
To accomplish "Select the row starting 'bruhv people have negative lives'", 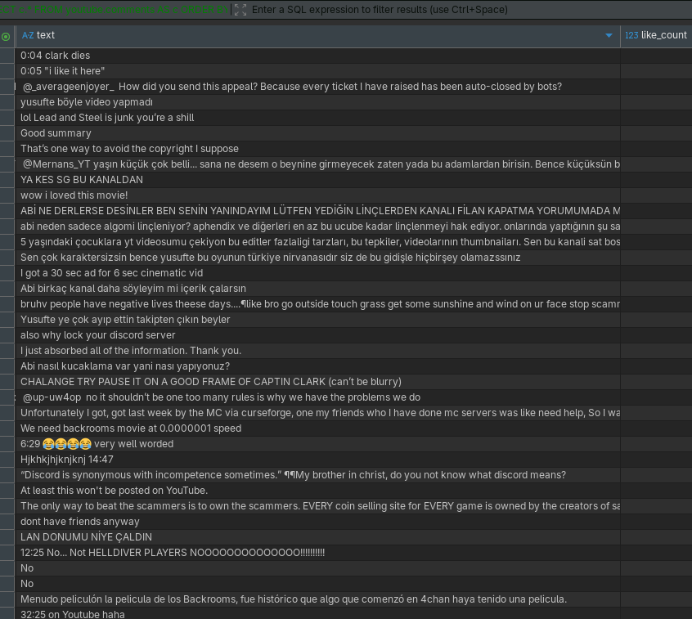I will tap(317, 304).
